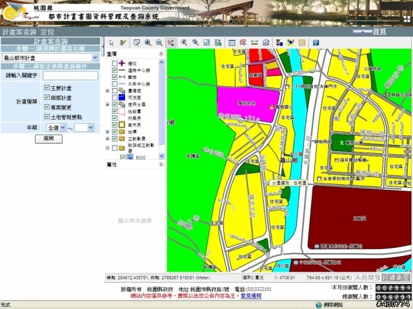The height and width of the screenshot is (309, 413).
Task: Click the 正射影像 folder icon
Action: click(122, 138)
